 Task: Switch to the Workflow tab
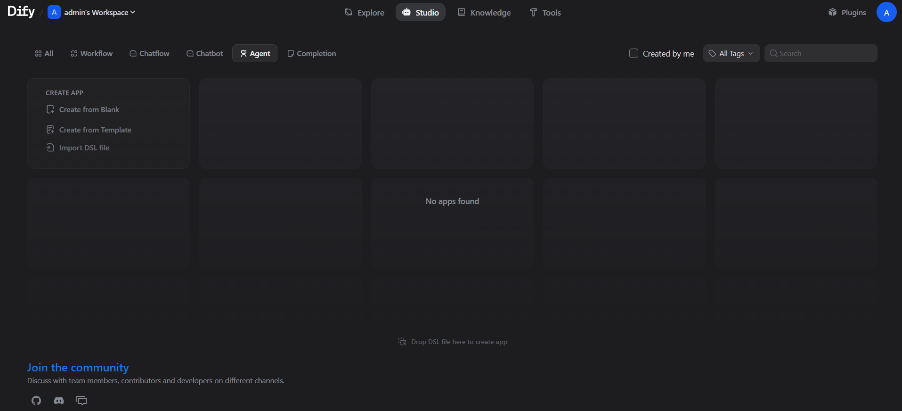click(92, 54)
